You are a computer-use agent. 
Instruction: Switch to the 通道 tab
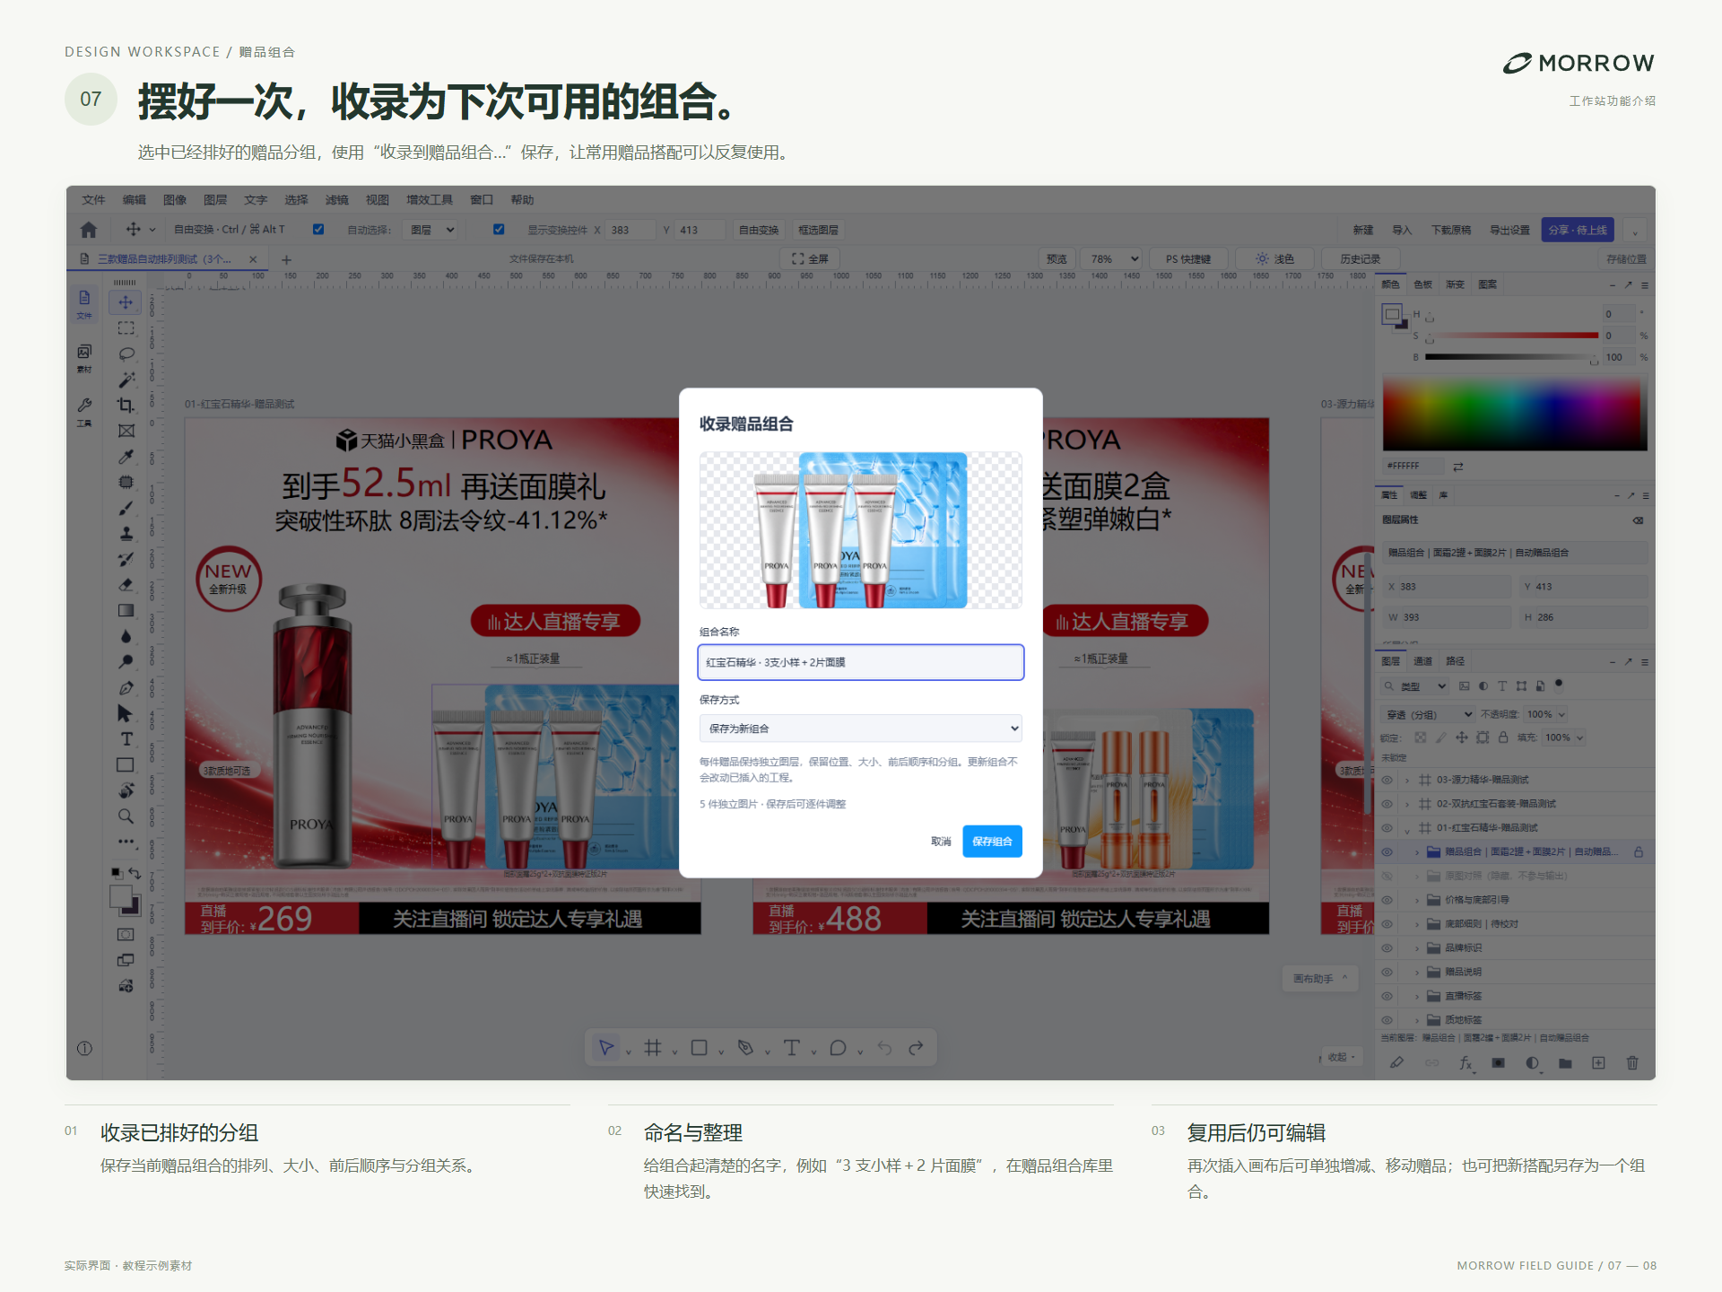point(1422,661)
